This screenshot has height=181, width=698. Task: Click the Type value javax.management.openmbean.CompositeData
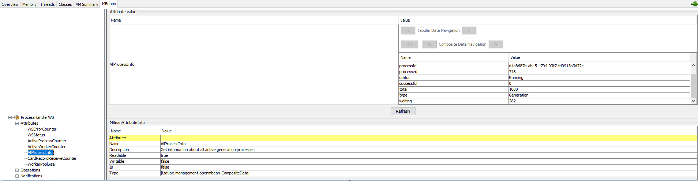(x=428, y=173)
